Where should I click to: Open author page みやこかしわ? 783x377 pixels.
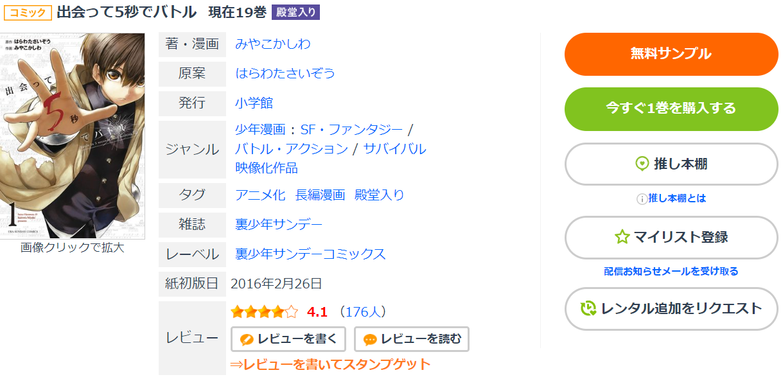[273, 44]
